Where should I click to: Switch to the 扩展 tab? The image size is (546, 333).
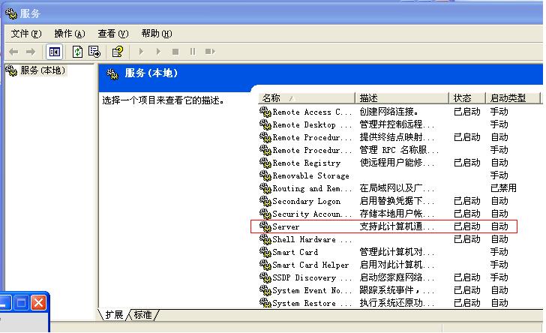pyautogui.click(x=115, y=315)
